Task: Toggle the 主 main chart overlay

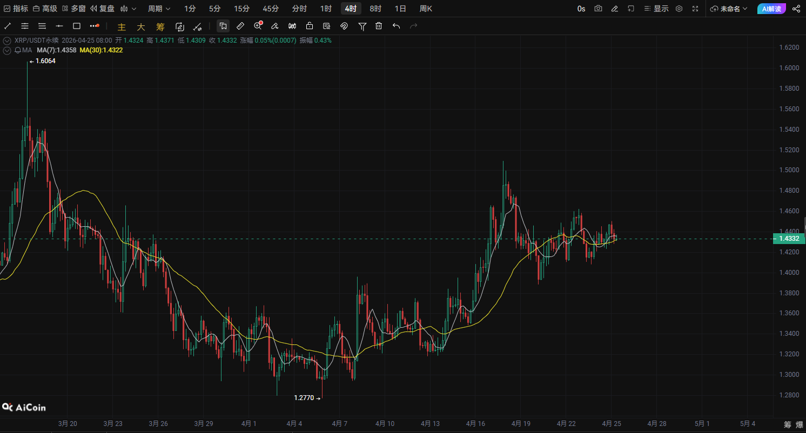Action: [122, 26]
